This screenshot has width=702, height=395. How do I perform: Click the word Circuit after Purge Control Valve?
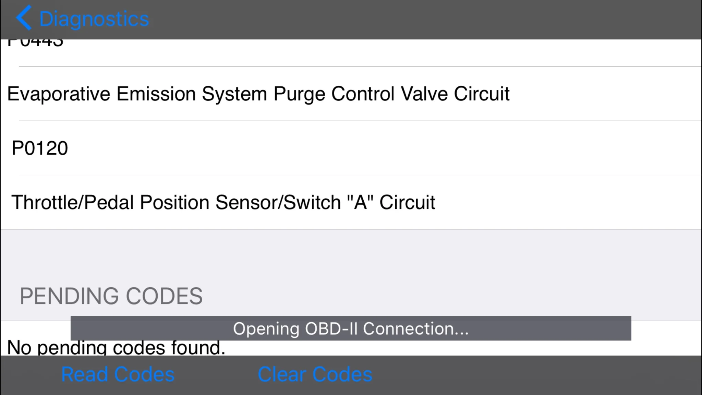(x=482, y=94)
